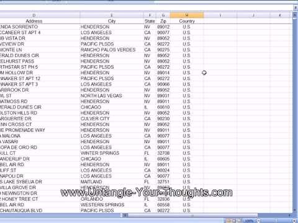
Task: Select zip code 90275 cell
Action: [x=163, y=50]
